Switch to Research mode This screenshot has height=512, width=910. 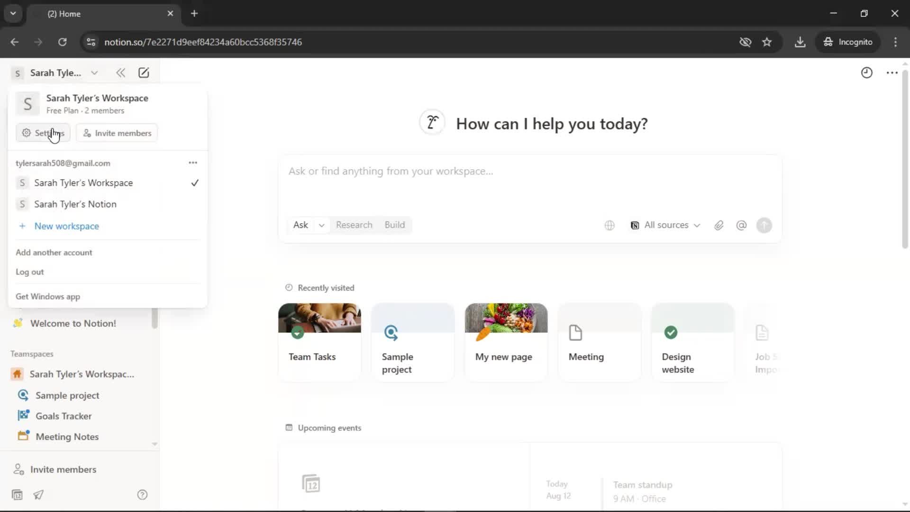pyautogui.click(x=354, y=225)
